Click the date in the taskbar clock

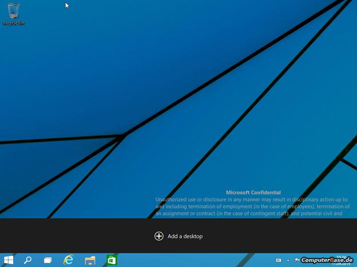pyautogui.click(x=341, y=264)
